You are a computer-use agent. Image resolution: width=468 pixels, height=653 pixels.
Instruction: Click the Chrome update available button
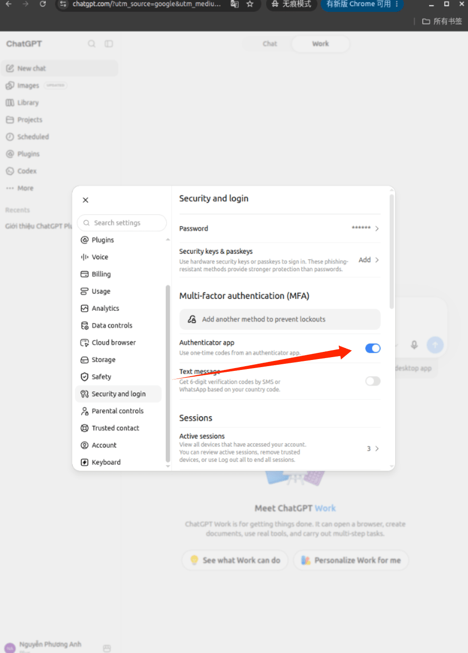(362, 4)
